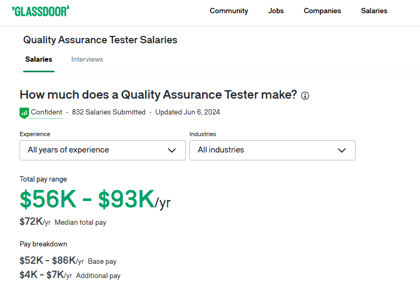
Task: Click the chevron in the years of experience box
Action: (172, 150)
